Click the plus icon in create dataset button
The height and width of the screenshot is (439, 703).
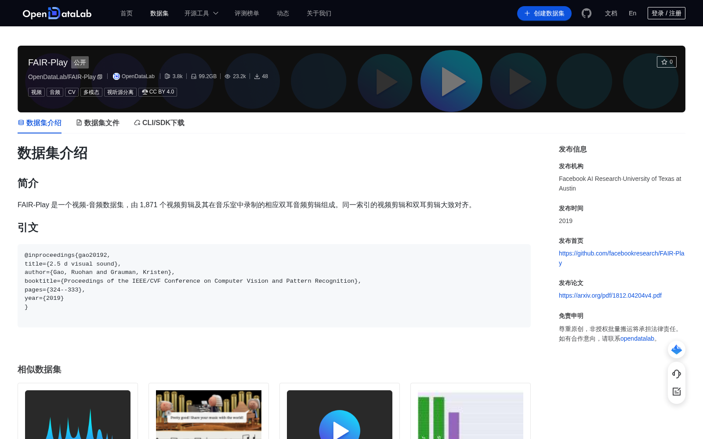point(527,13)
